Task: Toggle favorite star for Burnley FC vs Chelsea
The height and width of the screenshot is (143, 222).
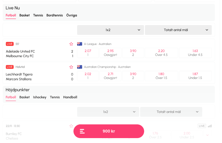Action: [71, 126]
